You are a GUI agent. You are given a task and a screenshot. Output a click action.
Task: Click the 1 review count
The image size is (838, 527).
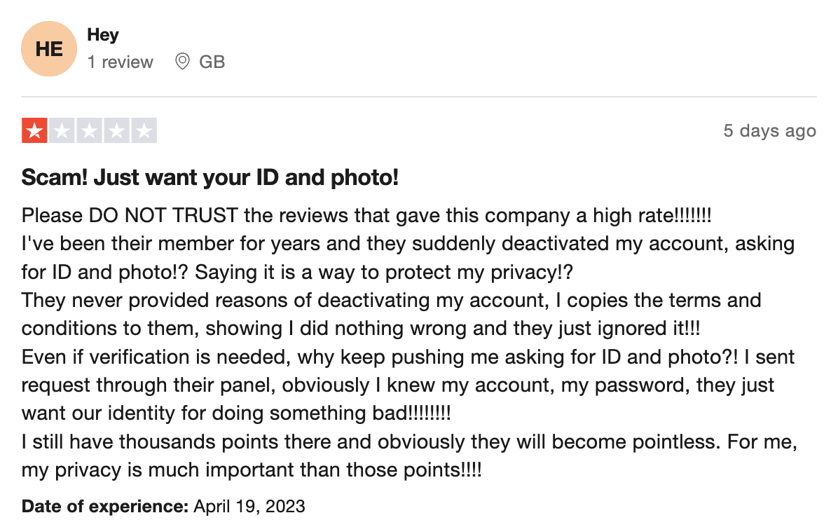pyautogui.click(x=121, y=62)
